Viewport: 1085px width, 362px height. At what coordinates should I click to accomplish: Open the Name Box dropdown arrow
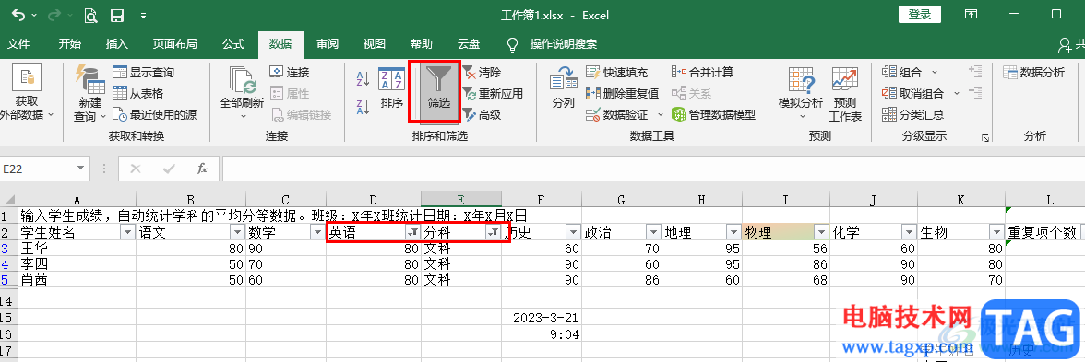click(81, 168)
